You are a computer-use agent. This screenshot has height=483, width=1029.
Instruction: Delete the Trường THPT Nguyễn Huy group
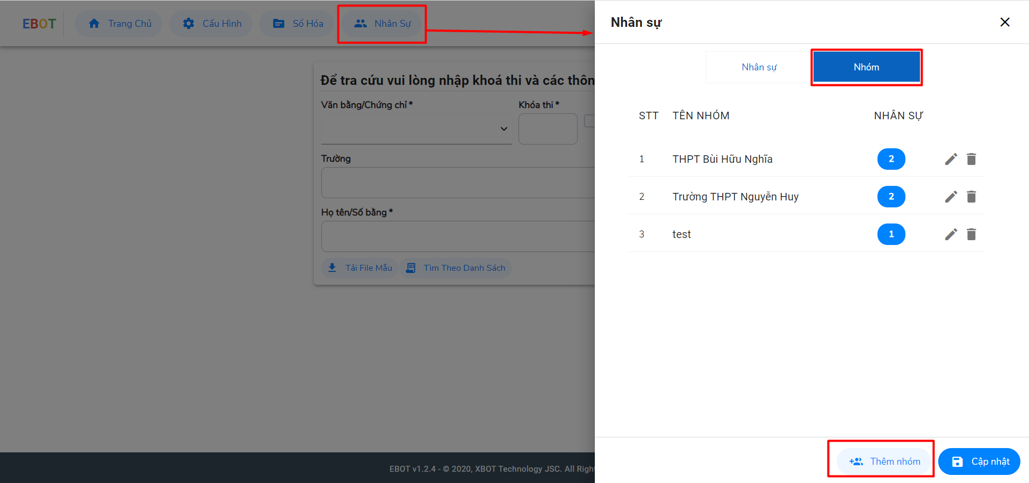click(x=971, y=197)
